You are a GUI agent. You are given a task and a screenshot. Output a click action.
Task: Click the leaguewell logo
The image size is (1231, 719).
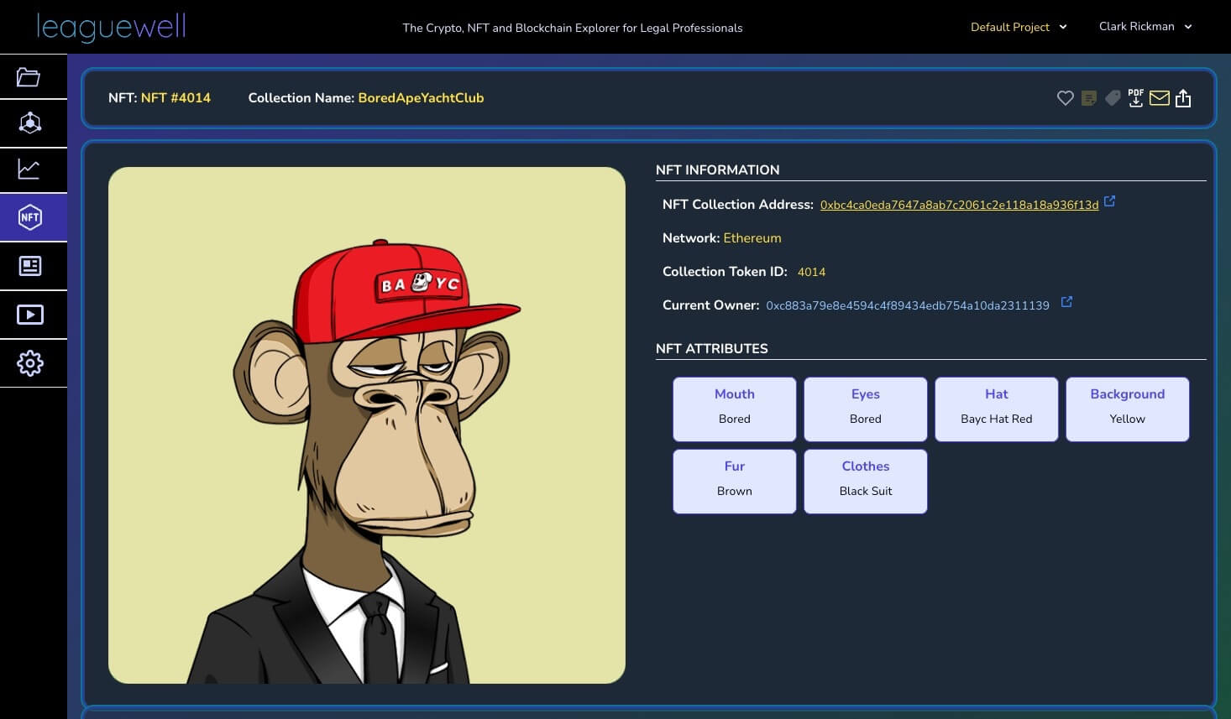pyautogui.click(x=111, y=27)
